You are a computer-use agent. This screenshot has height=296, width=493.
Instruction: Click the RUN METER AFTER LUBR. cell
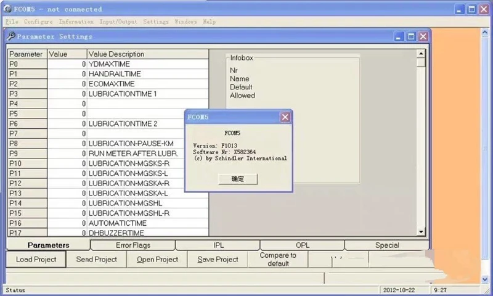[x=136, y=154]
